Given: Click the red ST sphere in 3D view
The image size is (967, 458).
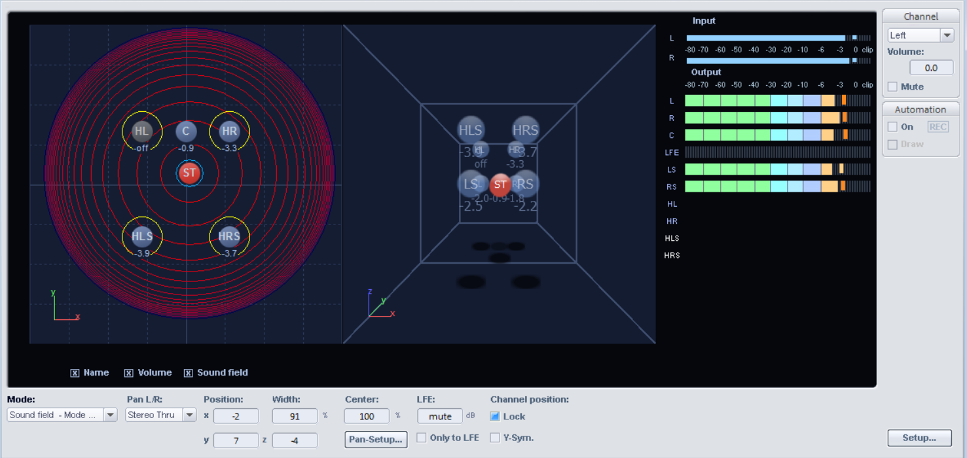Looking at the screenshot, I should (x=500, y=185).
